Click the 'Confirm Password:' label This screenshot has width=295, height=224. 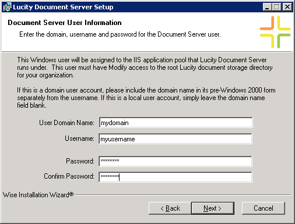click(x=69, y=176)
